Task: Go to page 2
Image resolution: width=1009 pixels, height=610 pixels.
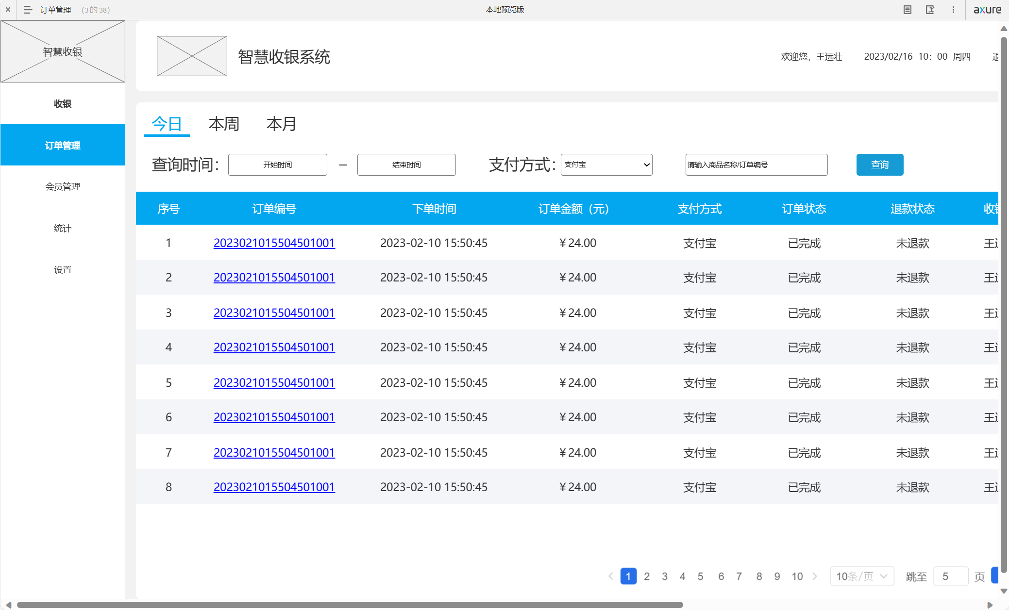Action: coord(647,576)
